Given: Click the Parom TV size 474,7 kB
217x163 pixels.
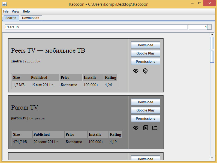Looking at the screenshot, I should coord(20,142).
